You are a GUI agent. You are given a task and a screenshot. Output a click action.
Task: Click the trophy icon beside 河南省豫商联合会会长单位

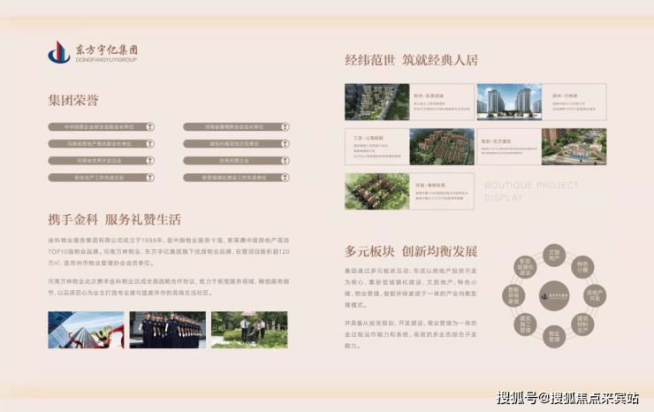pos(285,127)
